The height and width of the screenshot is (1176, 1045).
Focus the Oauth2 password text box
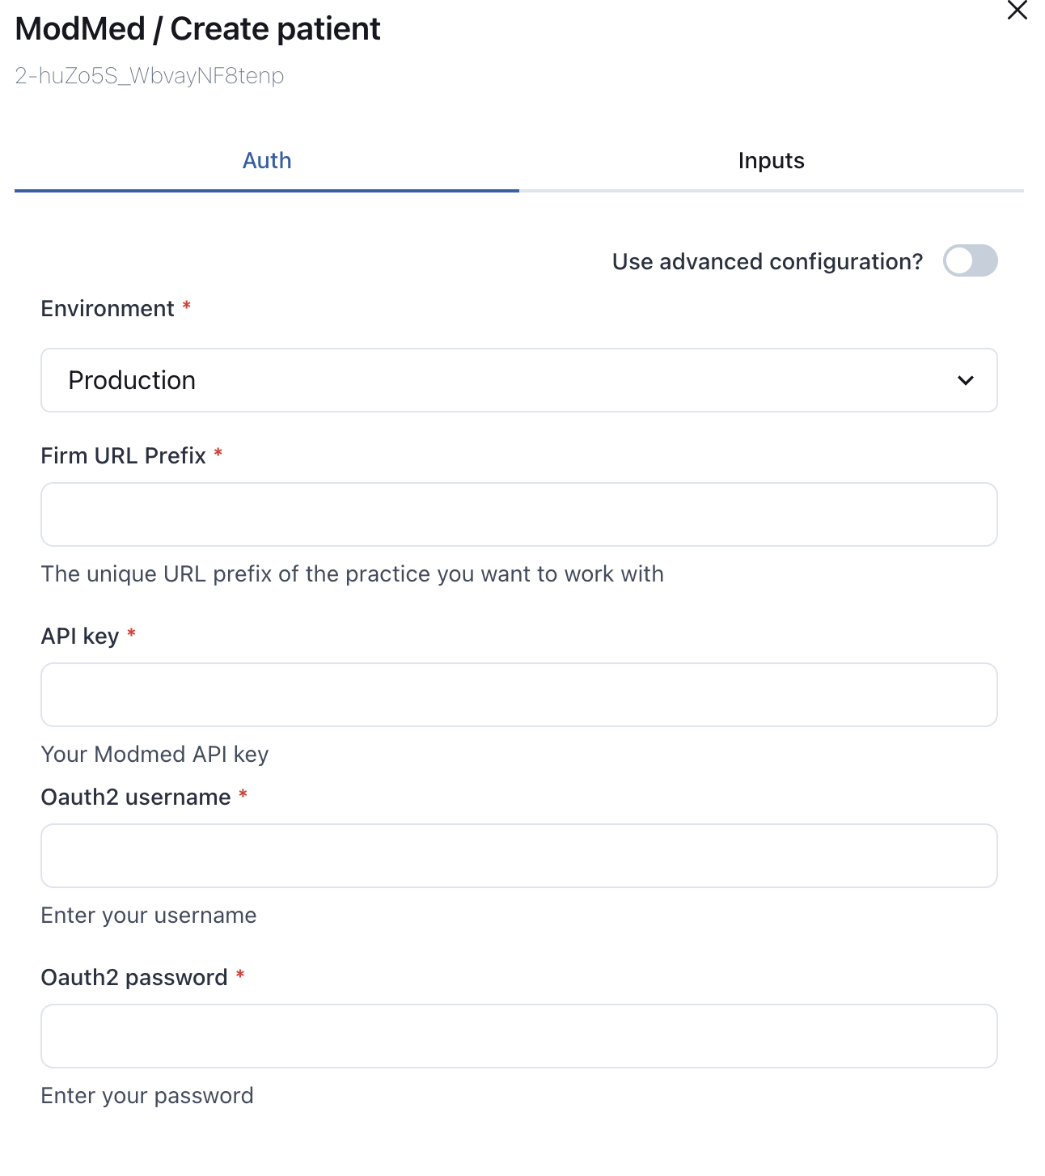519,1036
